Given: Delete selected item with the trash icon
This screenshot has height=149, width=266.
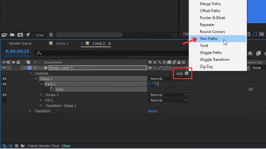Looking at the screenshot, I should click(51, 35).
